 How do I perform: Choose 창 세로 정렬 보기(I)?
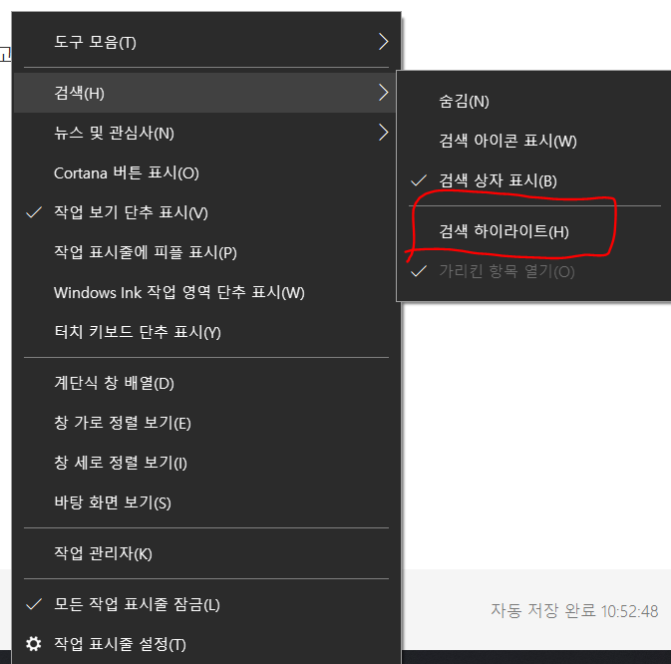coord(206,463)
